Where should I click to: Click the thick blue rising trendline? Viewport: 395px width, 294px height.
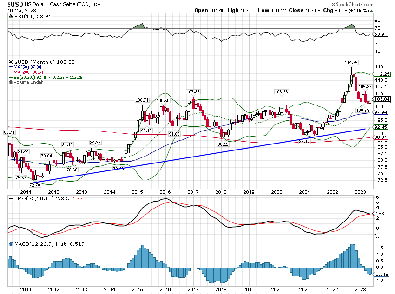pyautogui.click(x=199, y=156)
